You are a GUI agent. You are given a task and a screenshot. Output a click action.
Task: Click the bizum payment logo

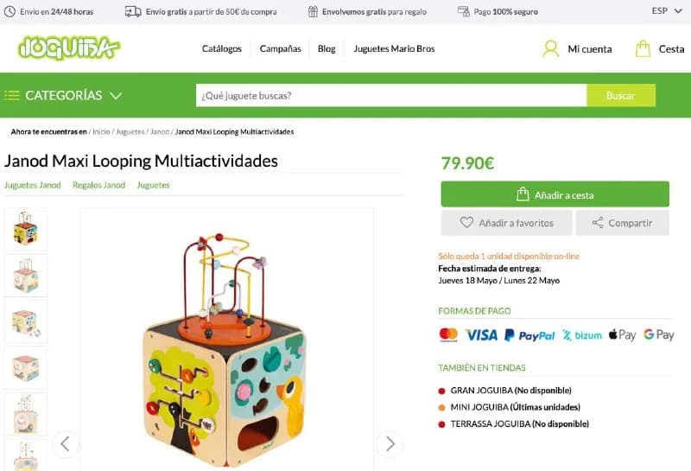[x=581, y=335]
